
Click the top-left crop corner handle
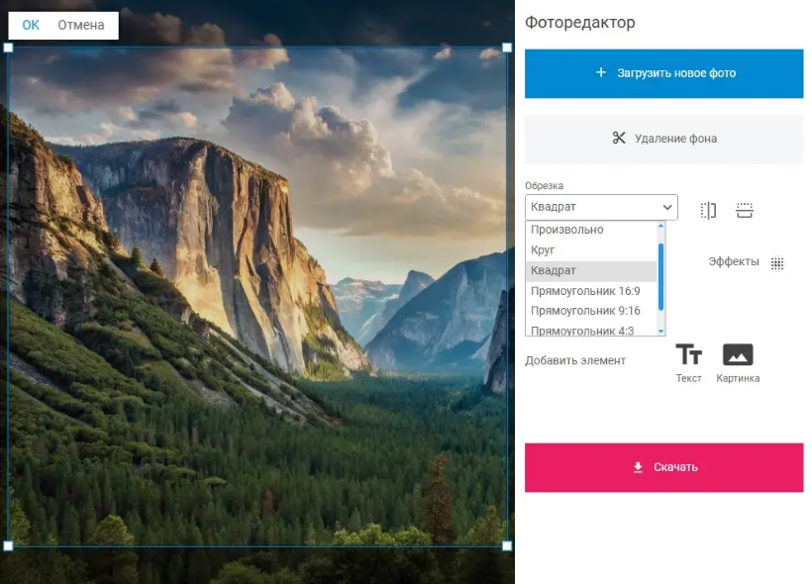[x=9, y=48]
